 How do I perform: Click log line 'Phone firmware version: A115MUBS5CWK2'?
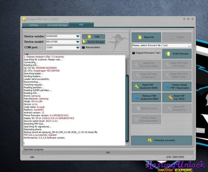46,116
